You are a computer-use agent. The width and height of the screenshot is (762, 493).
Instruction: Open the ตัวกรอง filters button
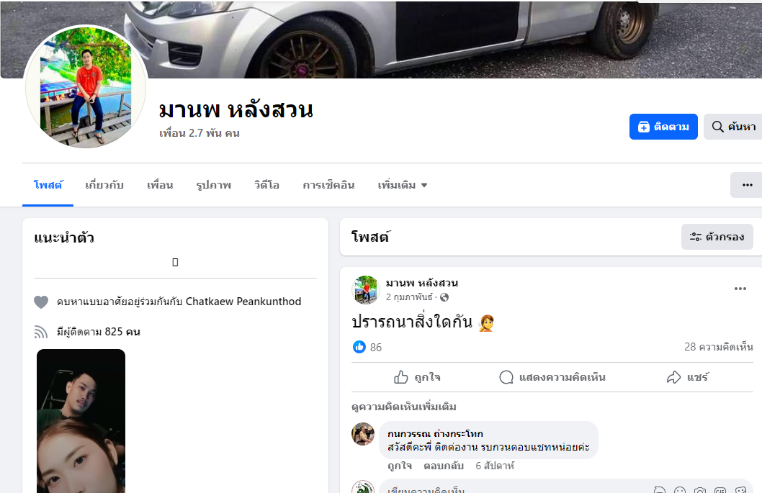[x=717, y=237]
